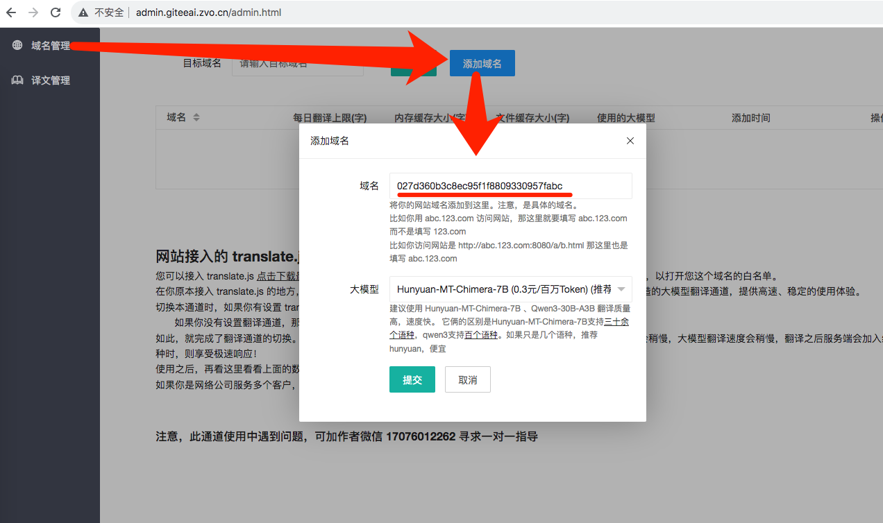
Task: Click the book icon beside 译文管理
Action: coord(17,80)
